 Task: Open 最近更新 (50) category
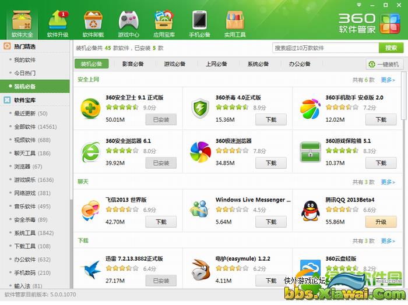[35, 114]
